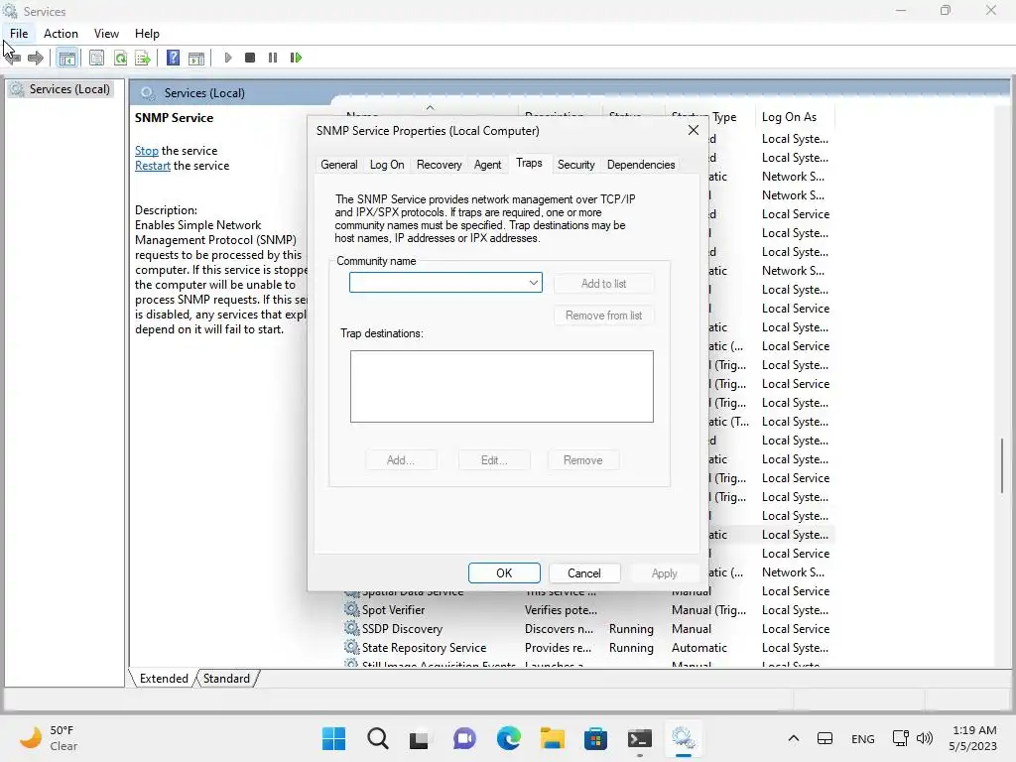Image resolution: width=1016 pixels, height=762 pixels.
Task: Click the Services app taskbar icon
Action: tap(684, 738)
